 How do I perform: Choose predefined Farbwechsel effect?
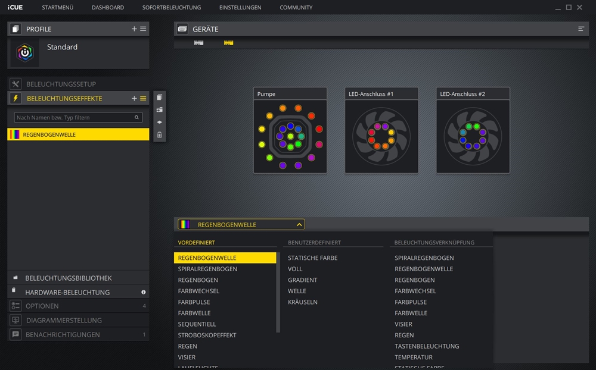click(198, 291)
